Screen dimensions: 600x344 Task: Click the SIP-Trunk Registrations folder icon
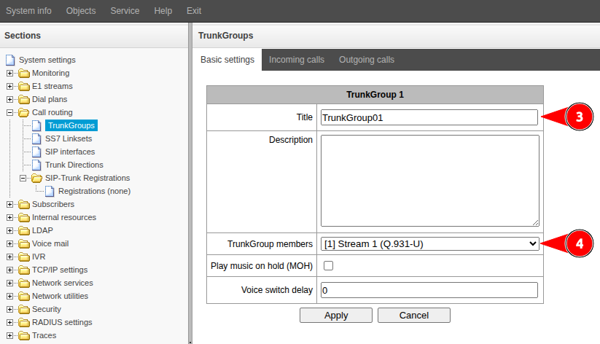[37, 178]
